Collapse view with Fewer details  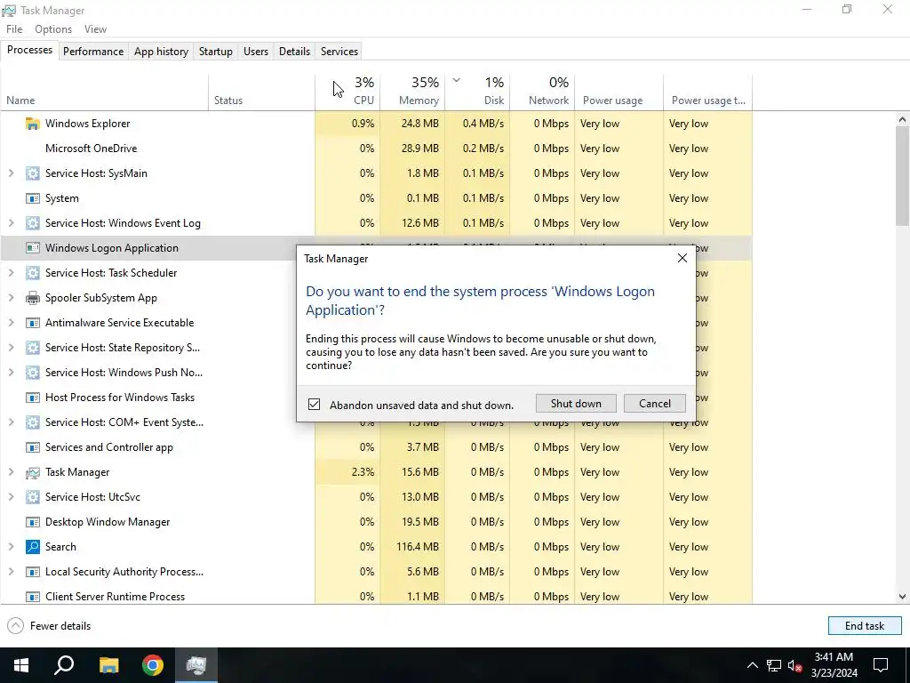pyautogui.click(x=50, y=626)
